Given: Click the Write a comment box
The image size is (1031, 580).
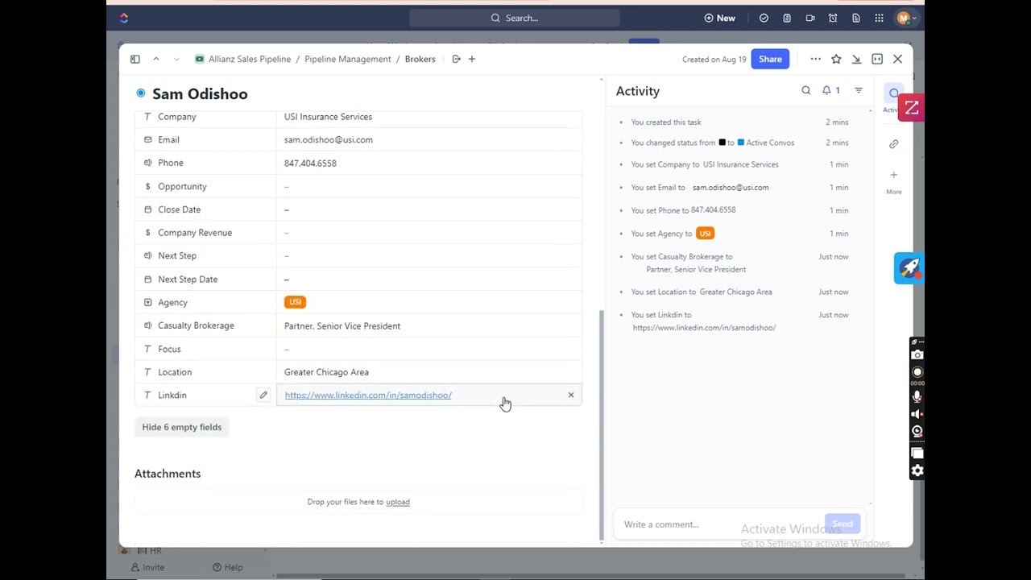Looking at the screenshot, I should (717, 524).
